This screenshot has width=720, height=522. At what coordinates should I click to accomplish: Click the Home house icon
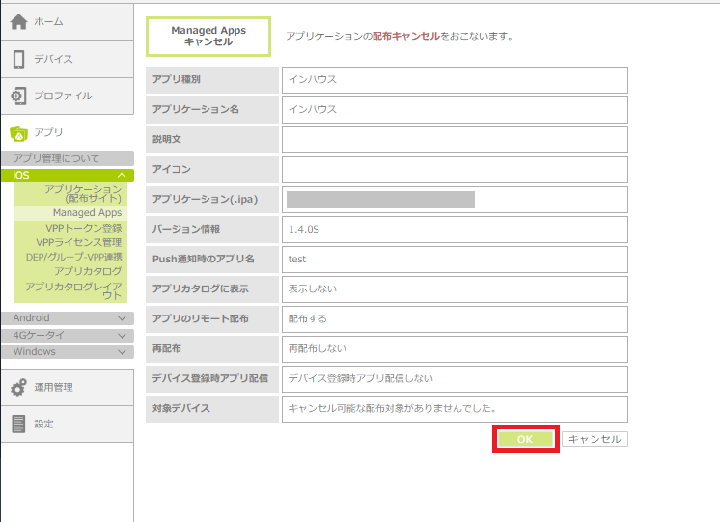(x=18, y=22)
